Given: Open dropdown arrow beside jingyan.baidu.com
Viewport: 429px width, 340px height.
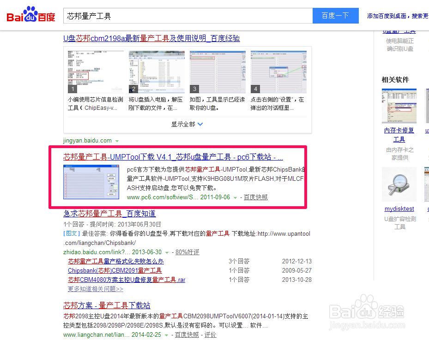Looking at the screenshot, I should [x=117, y=141].
